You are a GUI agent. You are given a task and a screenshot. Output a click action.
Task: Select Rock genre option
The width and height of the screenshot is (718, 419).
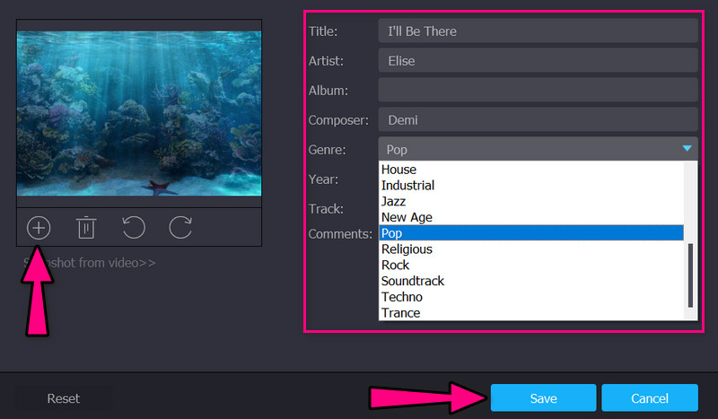pyautogui.click(x=395, y=265)
